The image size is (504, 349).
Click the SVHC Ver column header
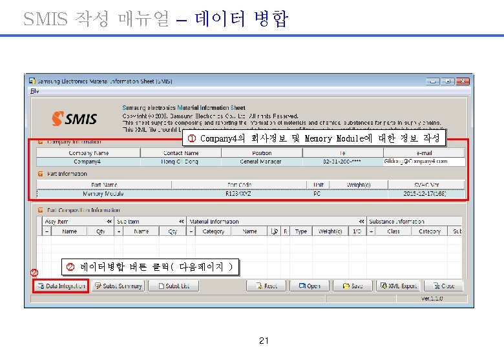(x=426, y=185)
